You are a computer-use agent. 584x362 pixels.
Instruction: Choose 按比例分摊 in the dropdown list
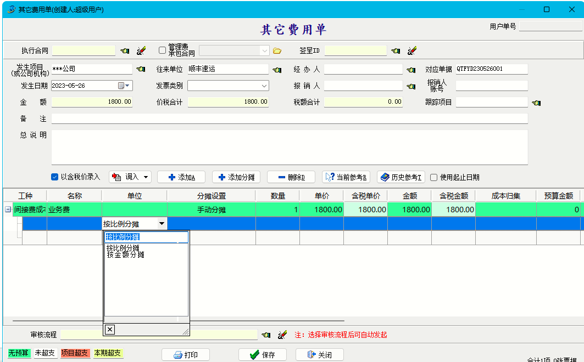123,248
